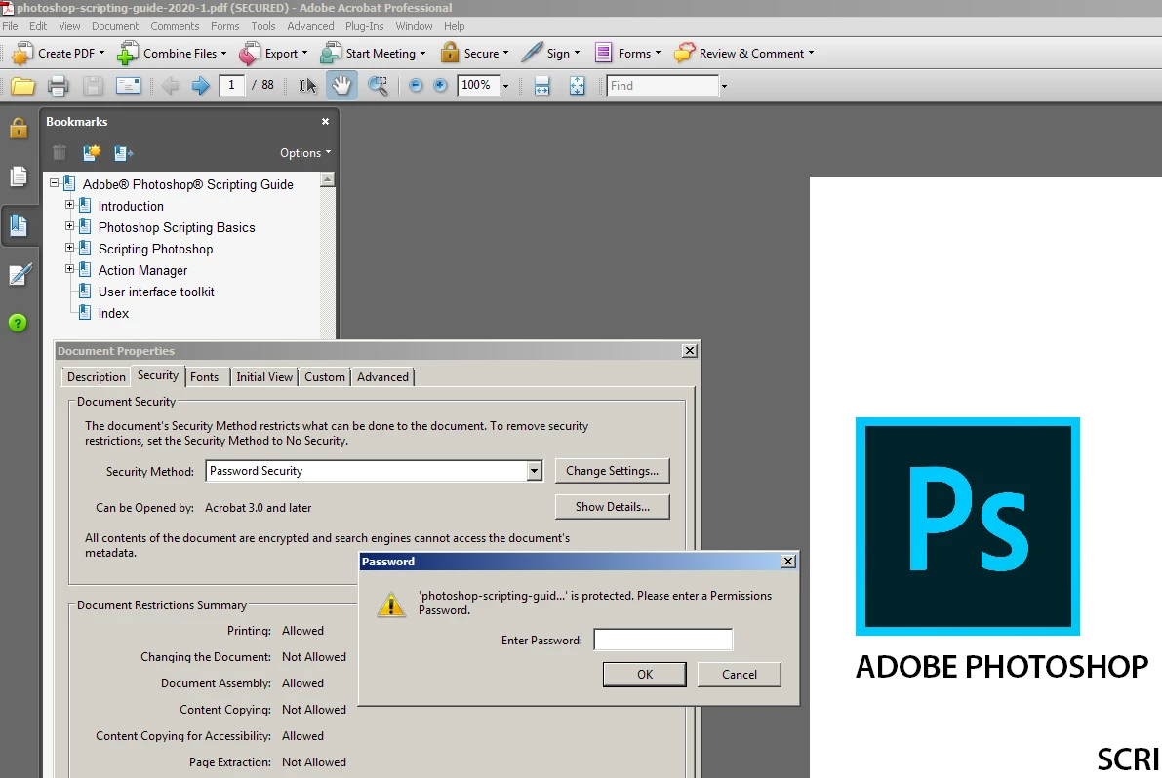Open the Advanced menu
The width and height of the screenshot is (1162, 778).
[310, 26]
